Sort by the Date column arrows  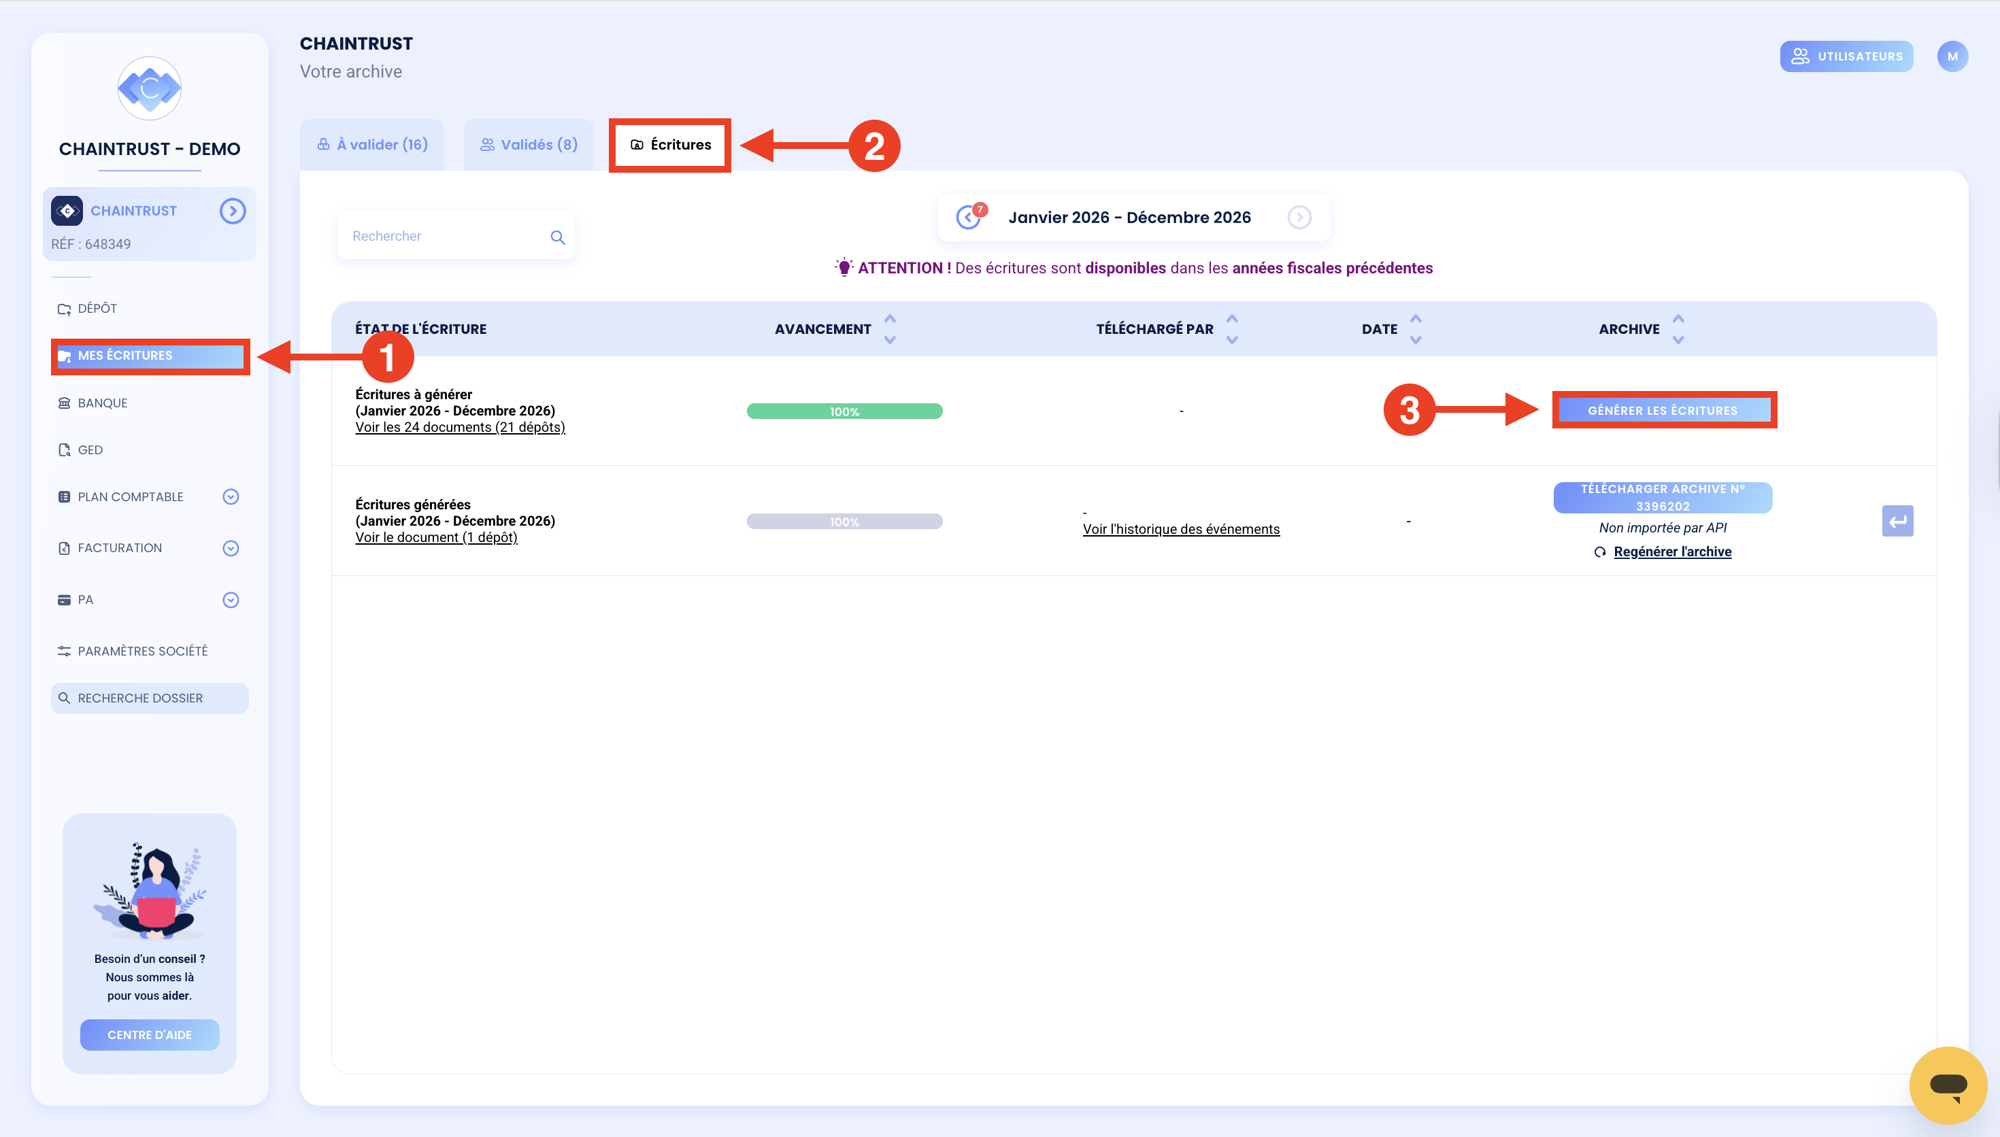pos(1416,328)
